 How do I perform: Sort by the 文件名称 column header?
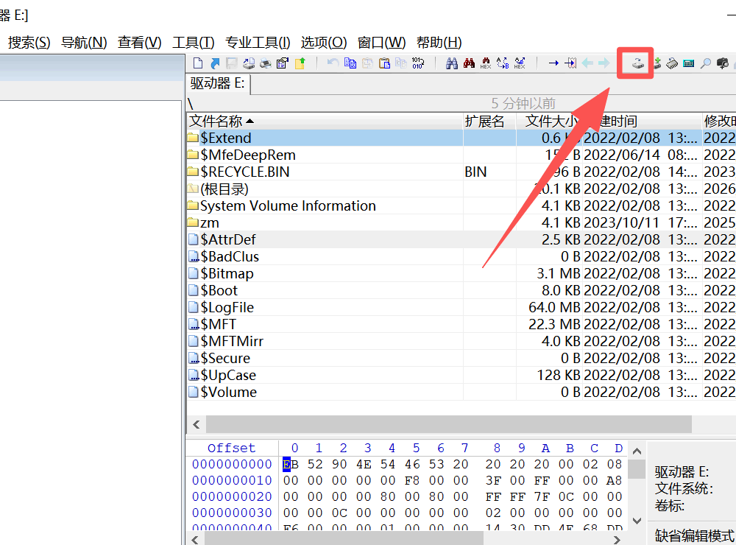221,122
